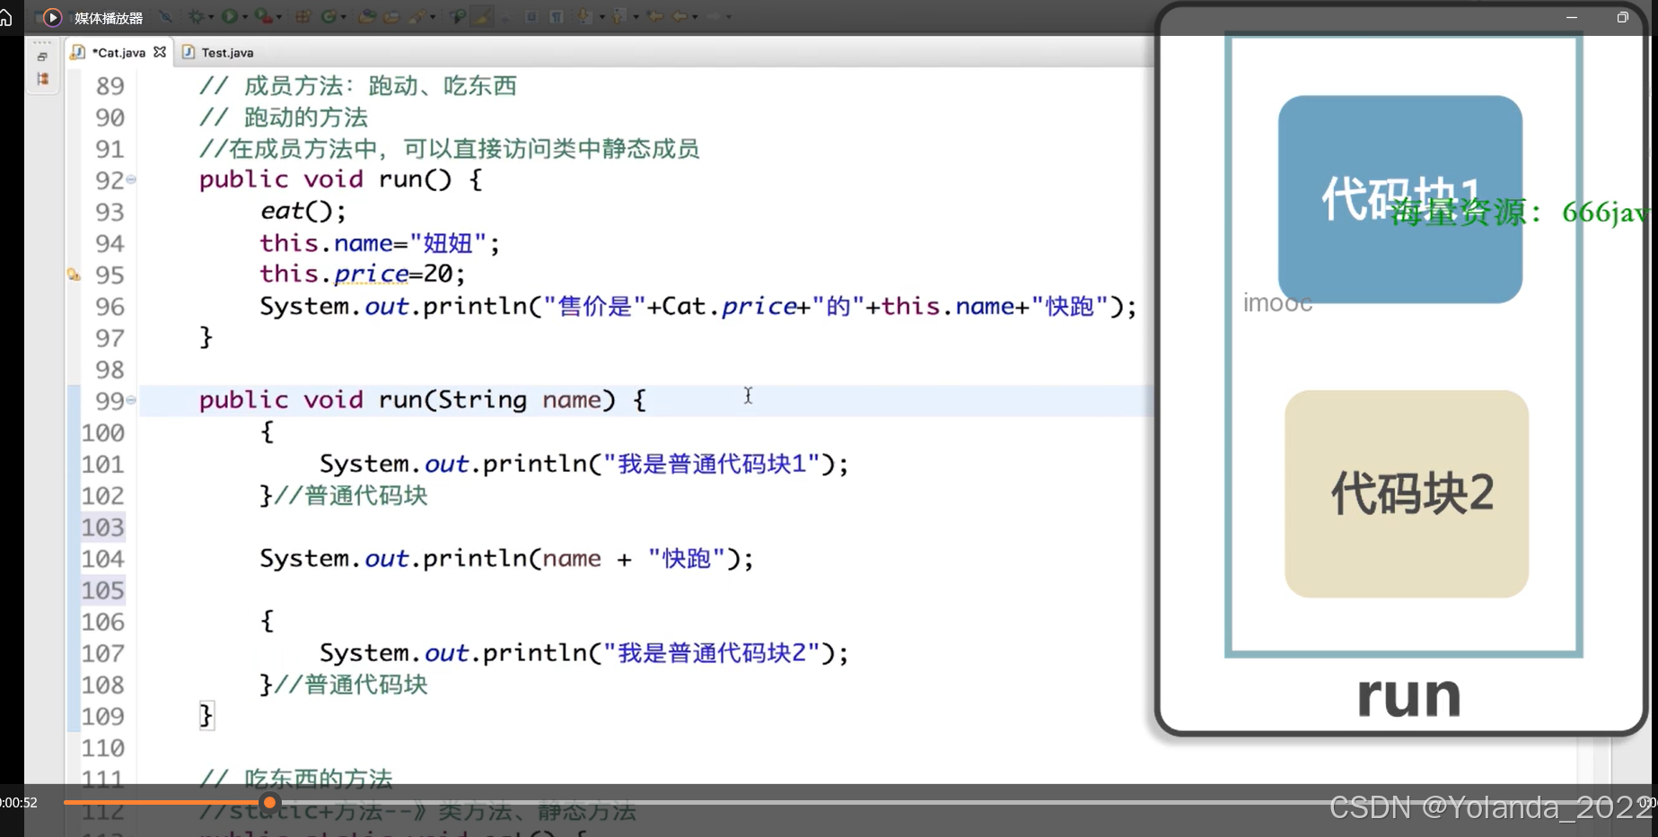Viewport: 1658px width, 837px height.
Task: Click the 代码块1 blue box in the slide
Action: [1400, 199]
